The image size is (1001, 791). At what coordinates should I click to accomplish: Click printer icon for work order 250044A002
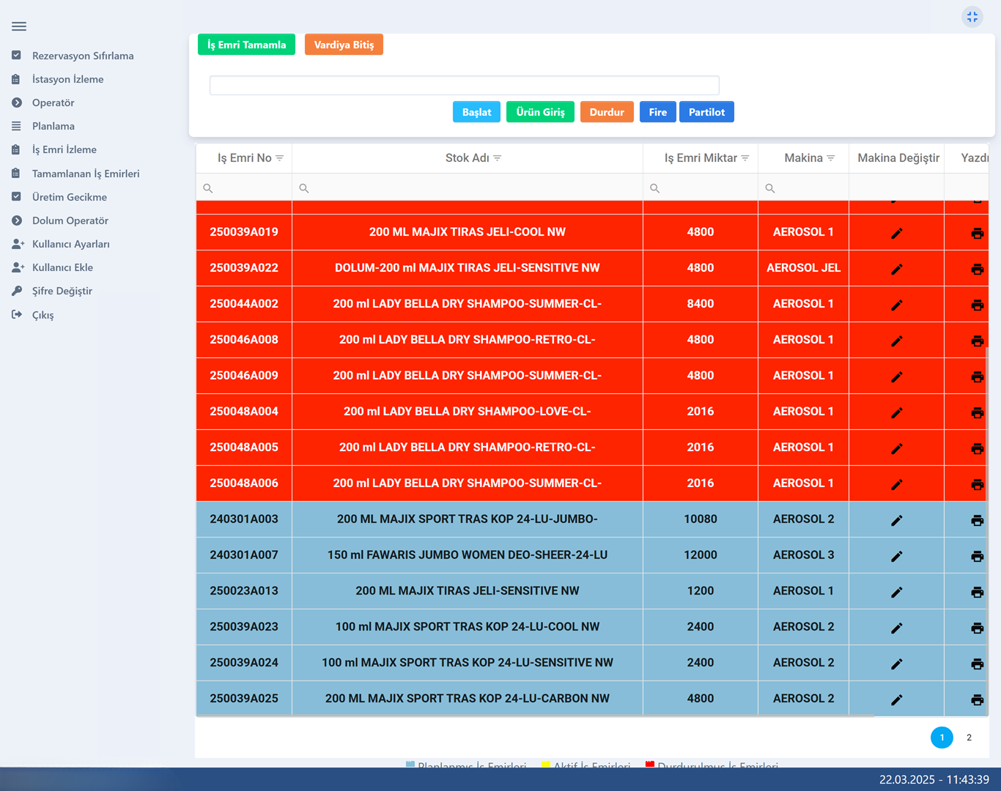[x=977, y=305]
